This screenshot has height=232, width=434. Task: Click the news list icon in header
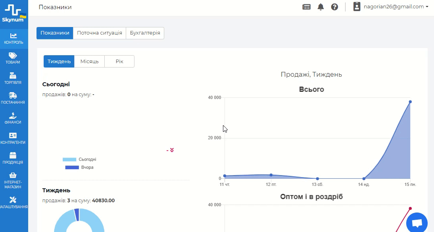pyautogui.click(x=306, y=7)
